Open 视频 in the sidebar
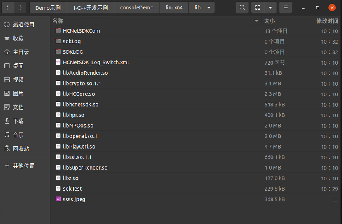This screenshot has width=342, height=224. 25,80
